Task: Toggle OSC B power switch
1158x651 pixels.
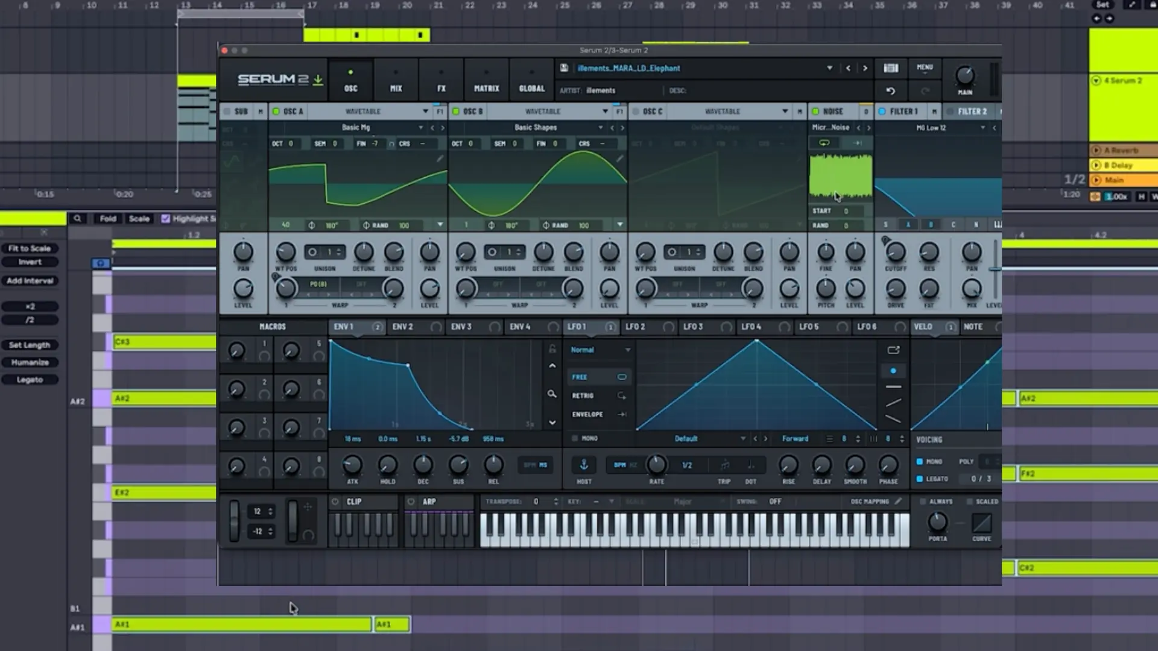Action: [x=456, y=112]
